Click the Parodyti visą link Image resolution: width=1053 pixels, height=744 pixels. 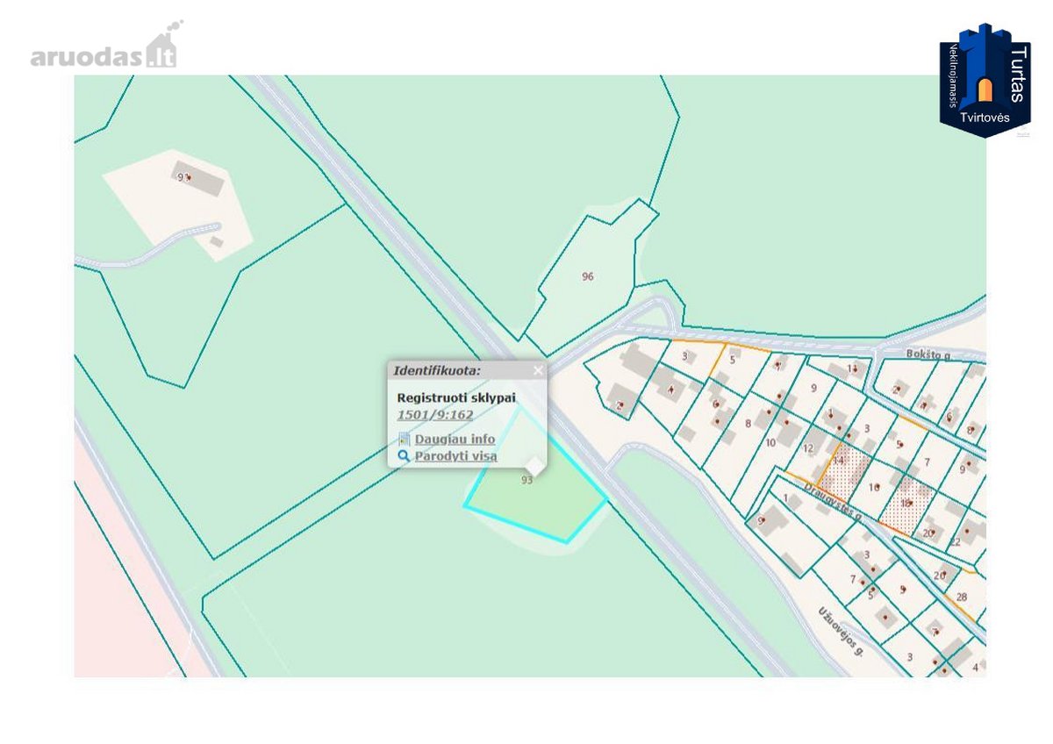point(456,456)
